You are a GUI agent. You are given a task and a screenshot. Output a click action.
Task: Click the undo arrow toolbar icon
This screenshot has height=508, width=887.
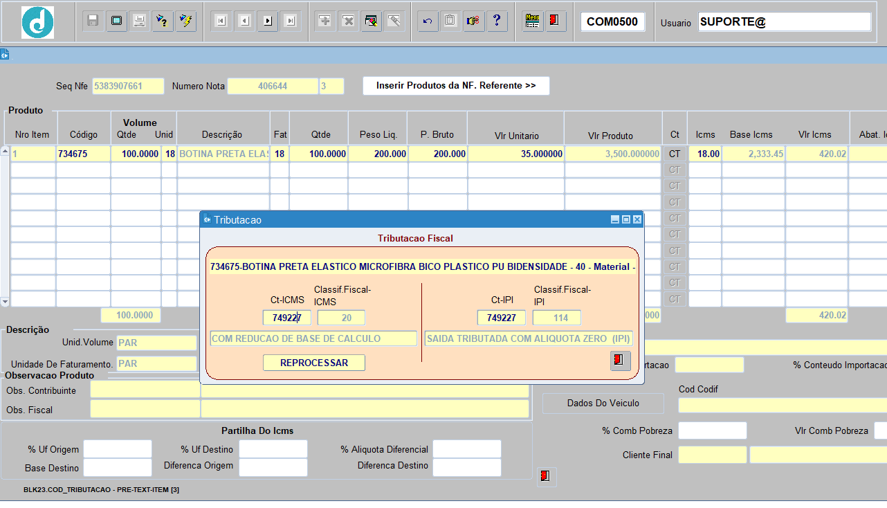pyautogui.click(x=428, y=21)
